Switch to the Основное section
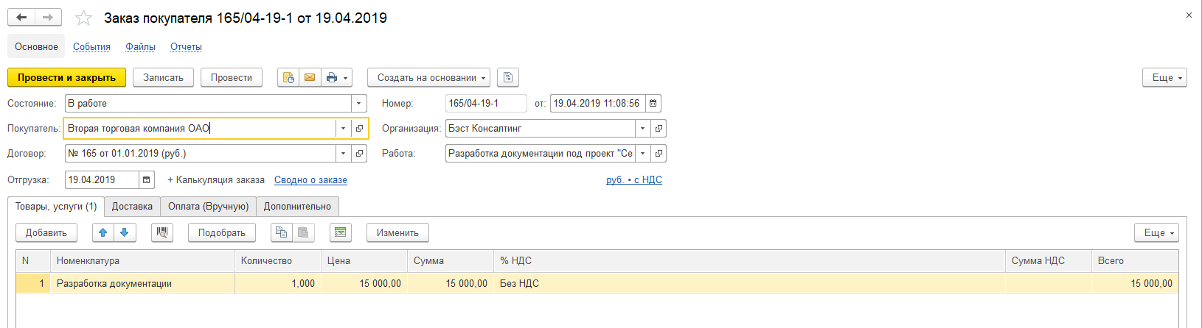Viewport: 1202px width, 328px height. pyautogui.click(x=36, y=46)
